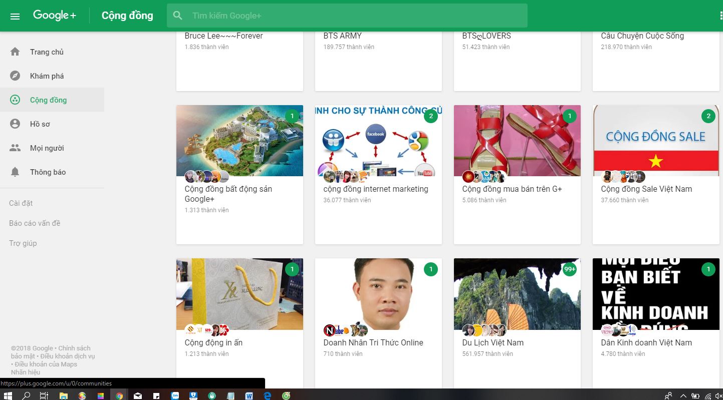Click the people icon beside Mọi người

[x=15, y=148]
